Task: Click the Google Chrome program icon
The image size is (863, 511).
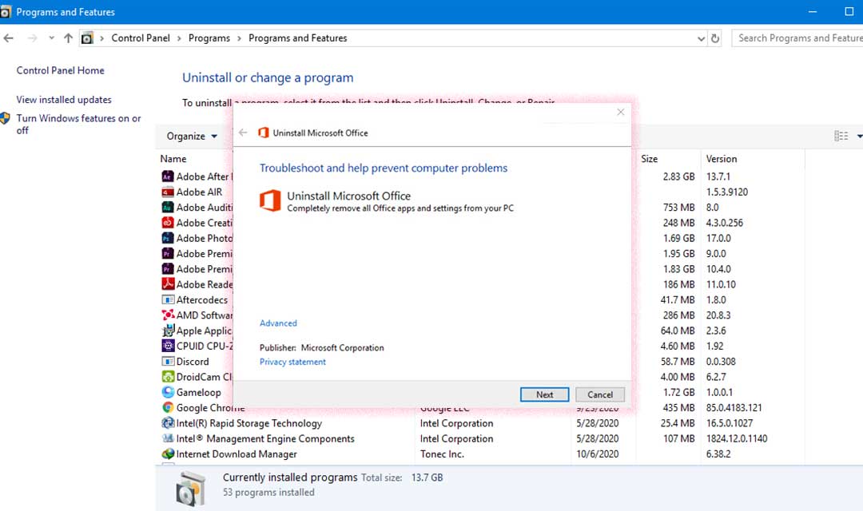Action: click(x=168, y=407)
